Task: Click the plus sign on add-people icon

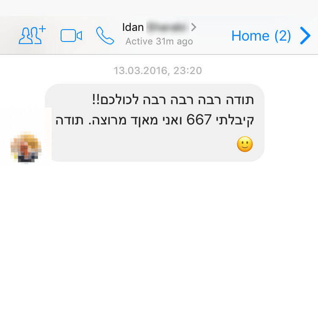Action: coord(42,29)
